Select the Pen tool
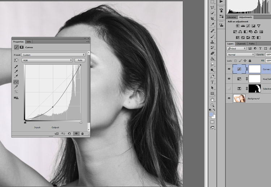This screenshot has width=271, height=187. (212, 77)
